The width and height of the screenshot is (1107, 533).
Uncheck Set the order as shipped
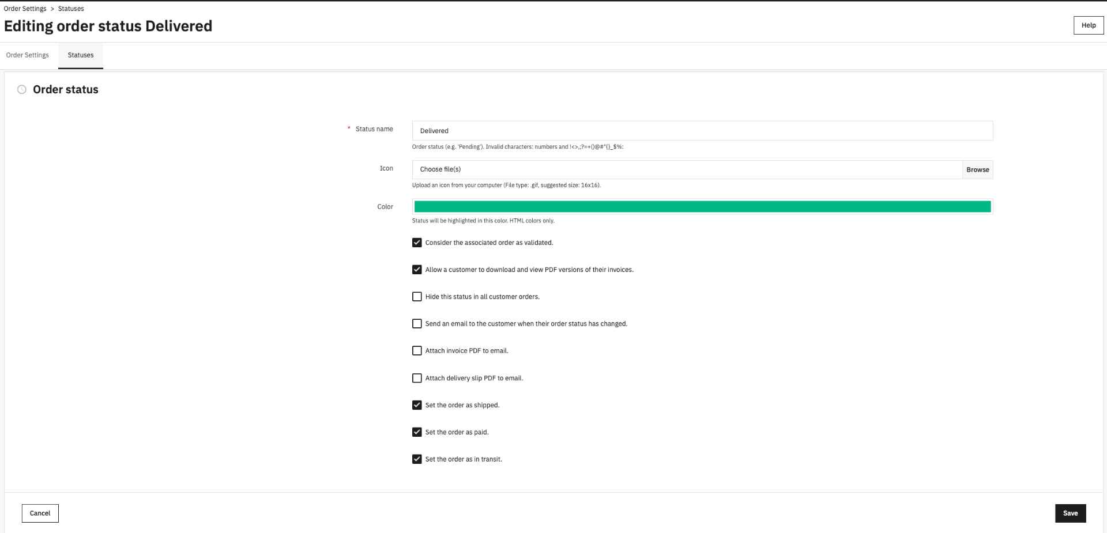(x=417, y=405)
